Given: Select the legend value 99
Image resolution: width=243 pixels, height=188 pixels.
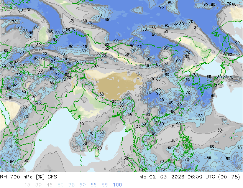Looking at the screenshot, I should coord(105,185).
